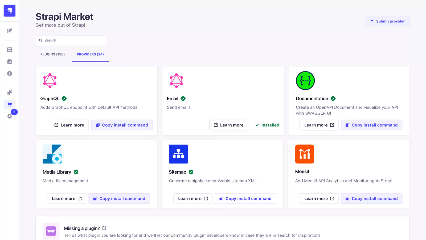Click the Moesif card title
The image size is (426, 240).
302,171
